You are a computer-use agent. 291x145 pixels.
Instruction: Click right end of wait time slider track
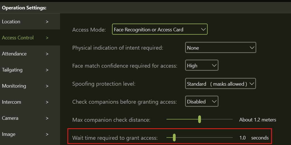232,138
